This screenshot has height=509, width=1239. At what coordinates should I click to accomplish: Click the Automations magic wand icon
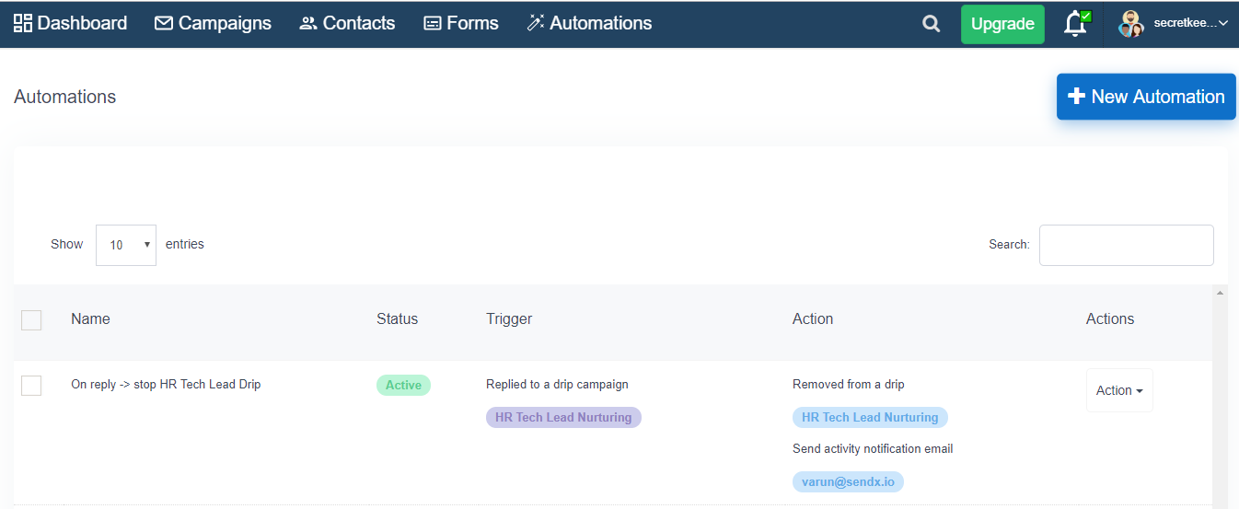coord(536,23)
